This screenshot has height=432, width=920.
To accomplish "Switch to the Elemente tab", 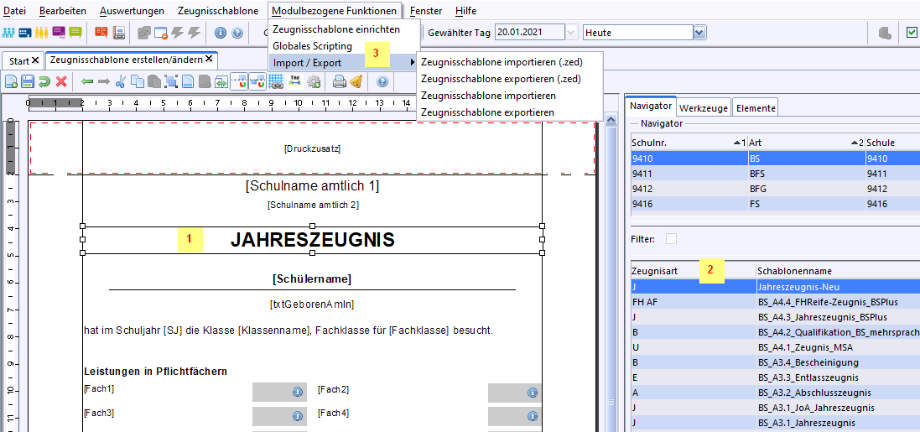I will coord(756,108).
